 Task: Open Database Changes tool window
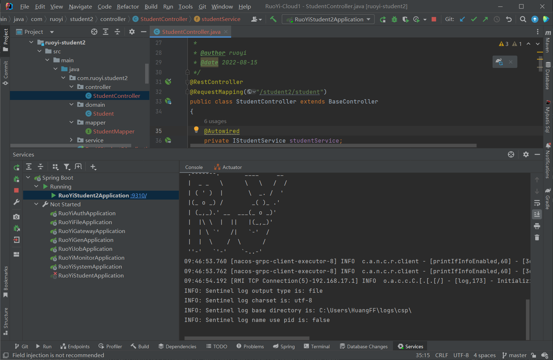tap(363, 346)
